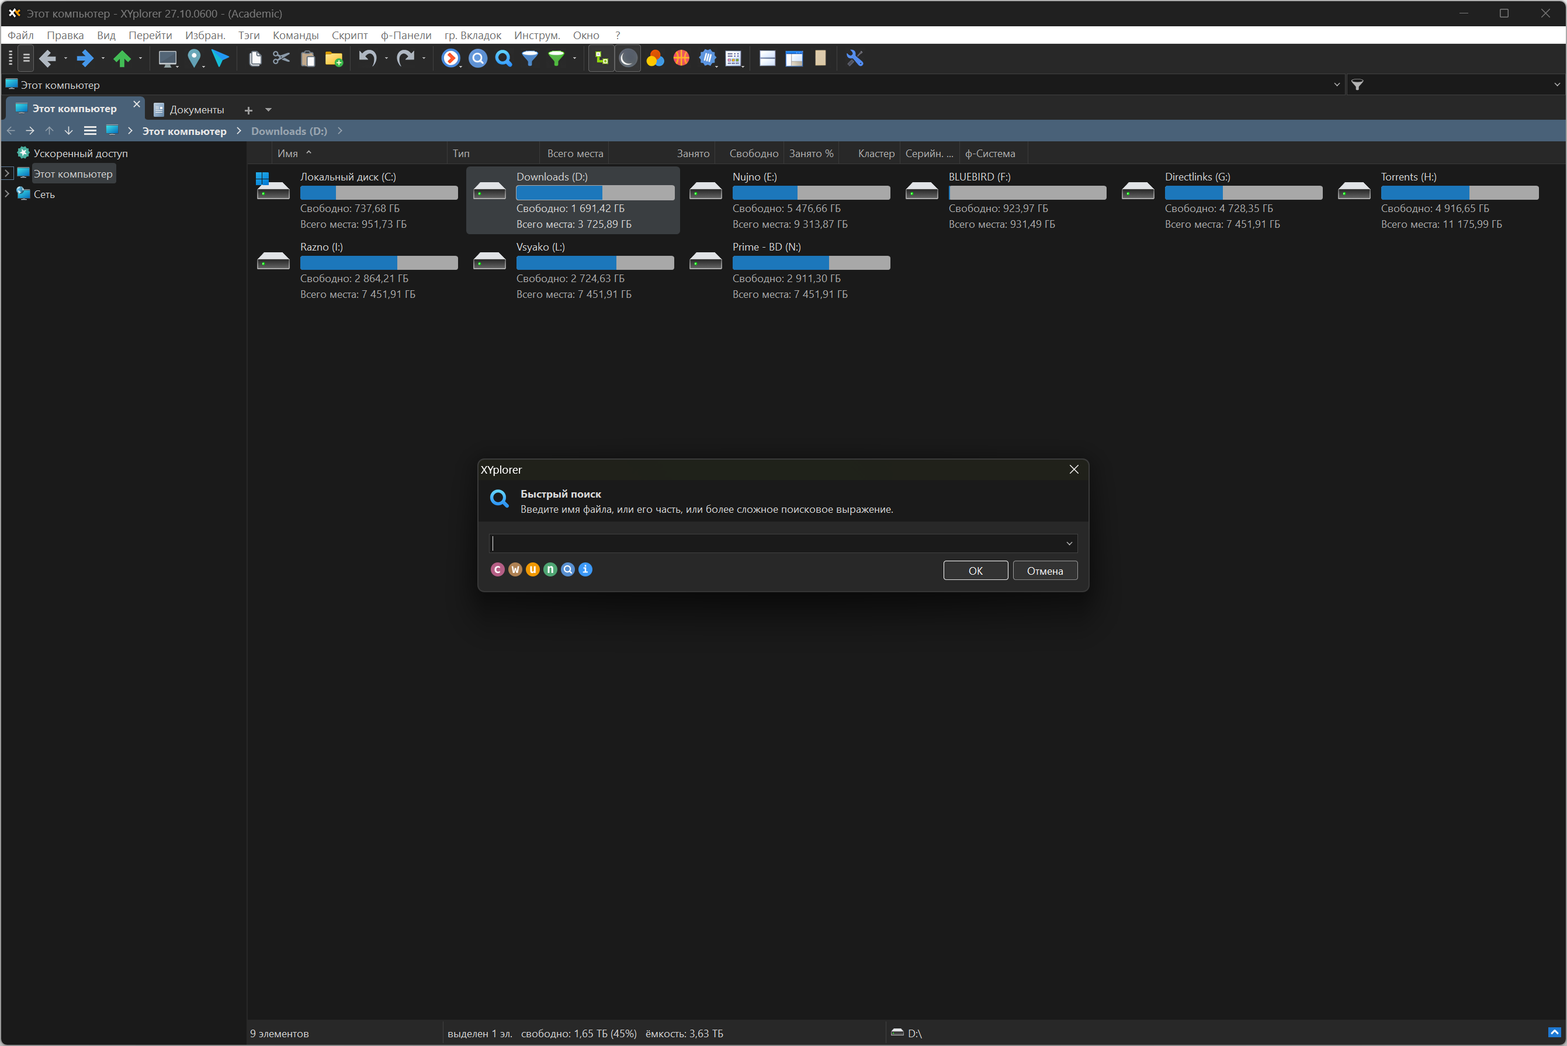Toggle the brown 'w' search option
Screen dimensions: 1567x1046
515,569
